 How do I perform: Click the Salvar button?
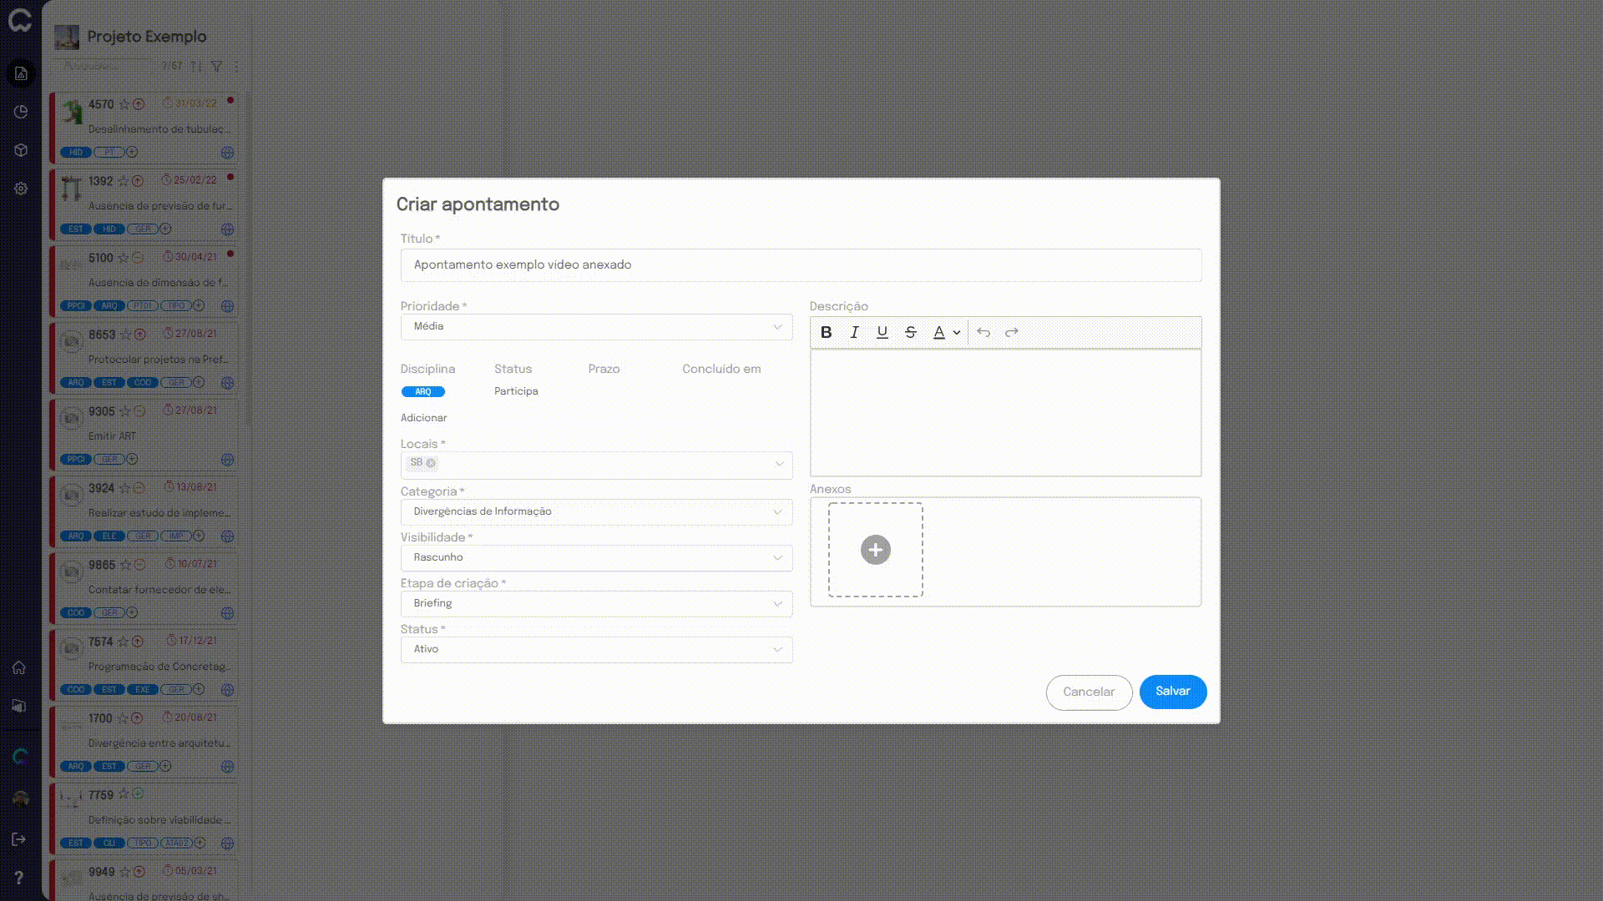point(1172,692)
